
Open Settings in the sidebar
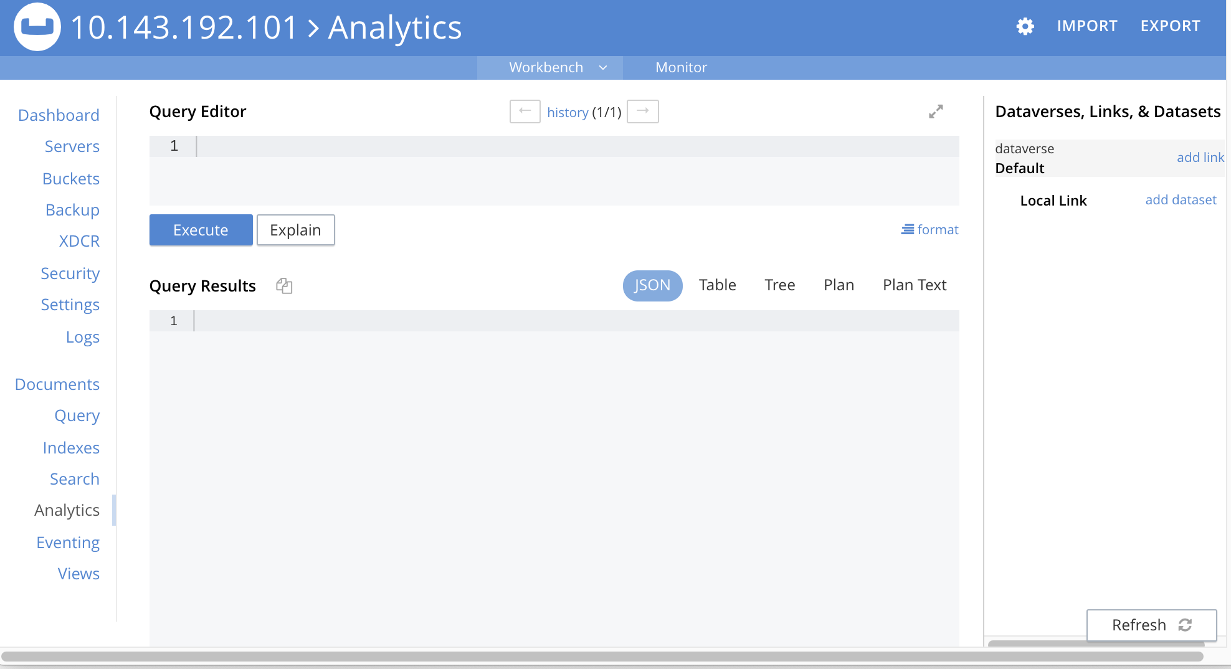click(70, 305)
